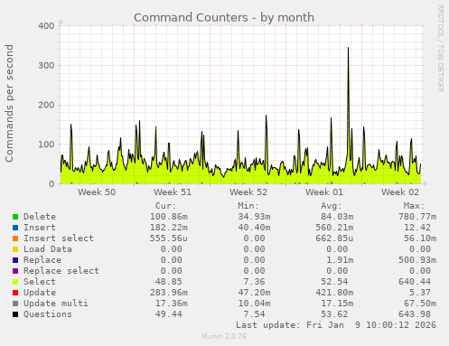Select the orange Insert select legend swatch
449x346 pixels.
coord(15,238)
